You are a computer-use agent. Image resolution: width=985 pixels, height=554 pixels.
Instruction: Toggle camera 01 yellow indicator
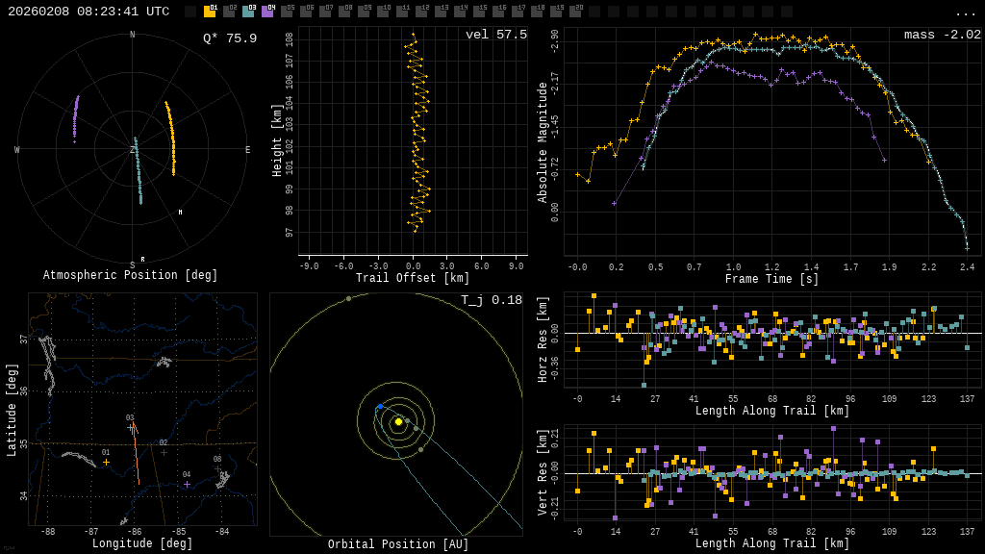point(210,12)
